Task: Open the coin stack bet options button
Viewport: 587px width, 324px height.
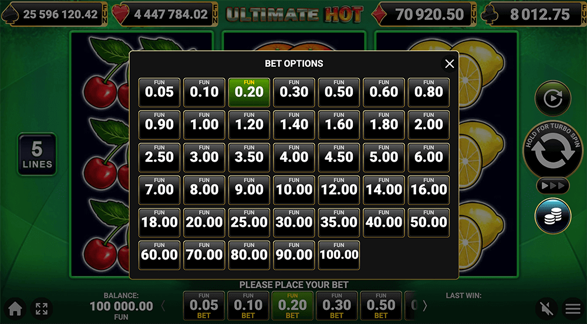Action: click(552, 216)
